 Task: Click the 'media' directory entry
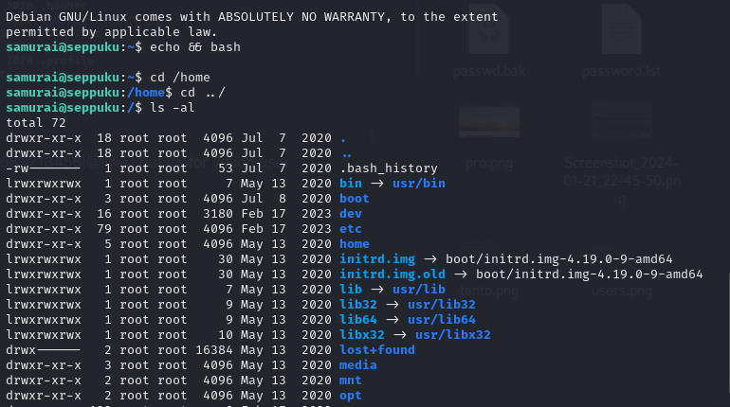tap(358, 364)
